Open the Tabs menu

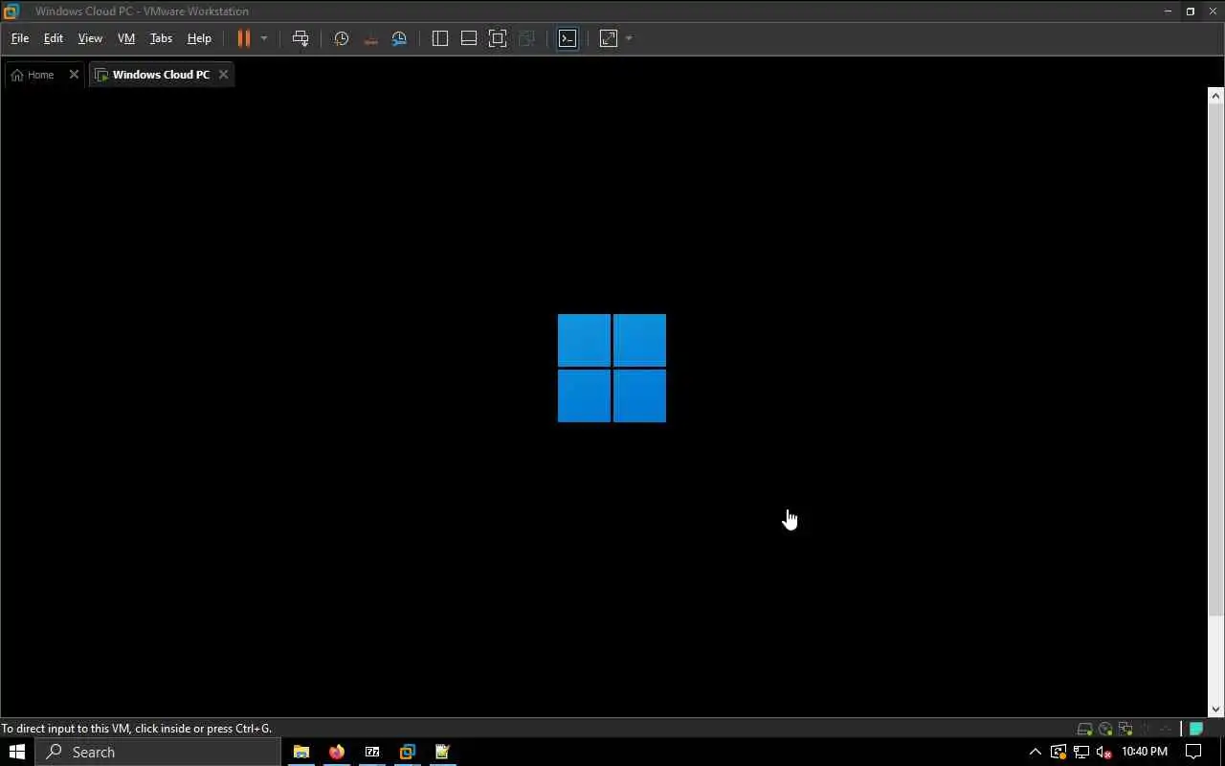pyautogui.click(x=161, y=38)
